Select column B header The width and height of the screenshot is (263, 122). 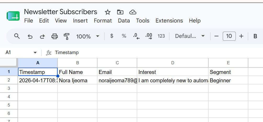click(x=77, y=63)
